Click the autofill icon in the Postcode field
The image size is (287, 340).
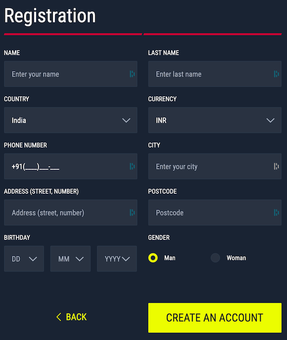click(276, 212)
